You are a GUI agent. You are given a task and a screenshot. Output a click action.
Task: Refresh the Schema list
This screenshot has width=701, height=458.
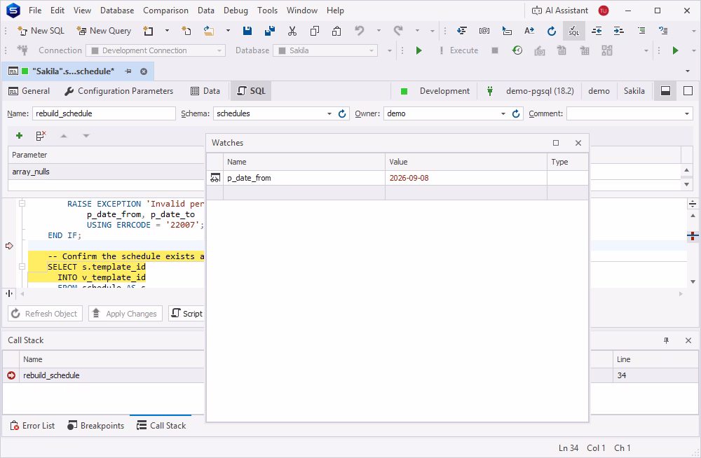[342, 114]
